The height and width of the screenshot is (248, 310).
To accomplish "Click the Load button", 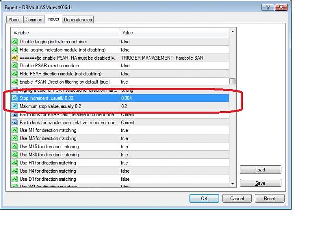I will click(x=260, y=170).
